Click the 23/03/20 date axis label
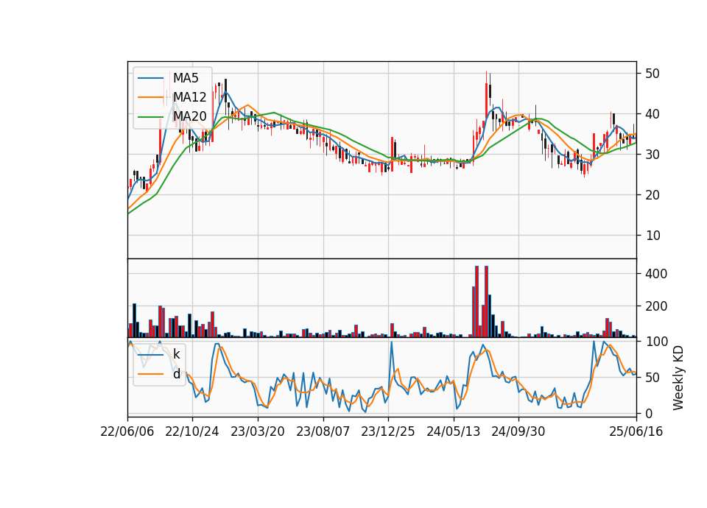Screen dimensions: 707x508 pyautogui.click(x=258, y=431)
